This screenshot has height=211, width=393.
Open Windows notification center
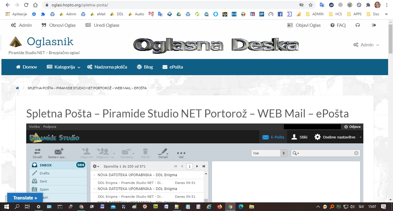point(383,207)
